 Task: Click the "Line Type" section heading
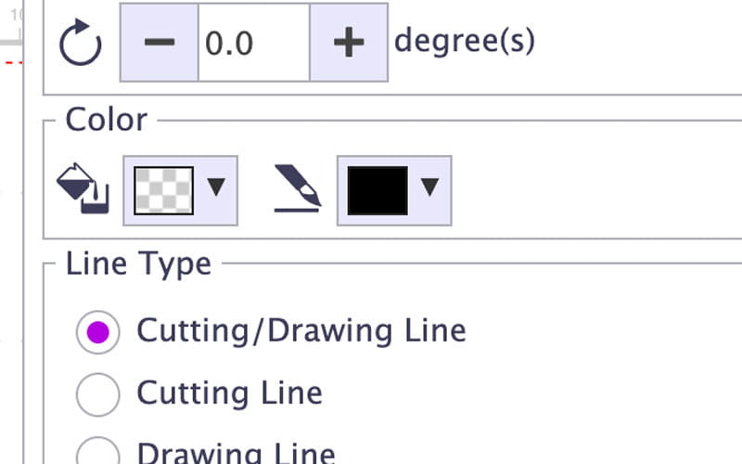(138, 264)
